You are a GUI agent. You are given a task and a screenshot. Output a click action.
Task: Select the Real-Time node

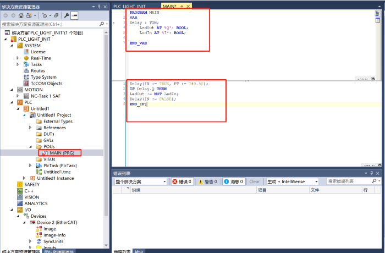[x=41, y=58]
